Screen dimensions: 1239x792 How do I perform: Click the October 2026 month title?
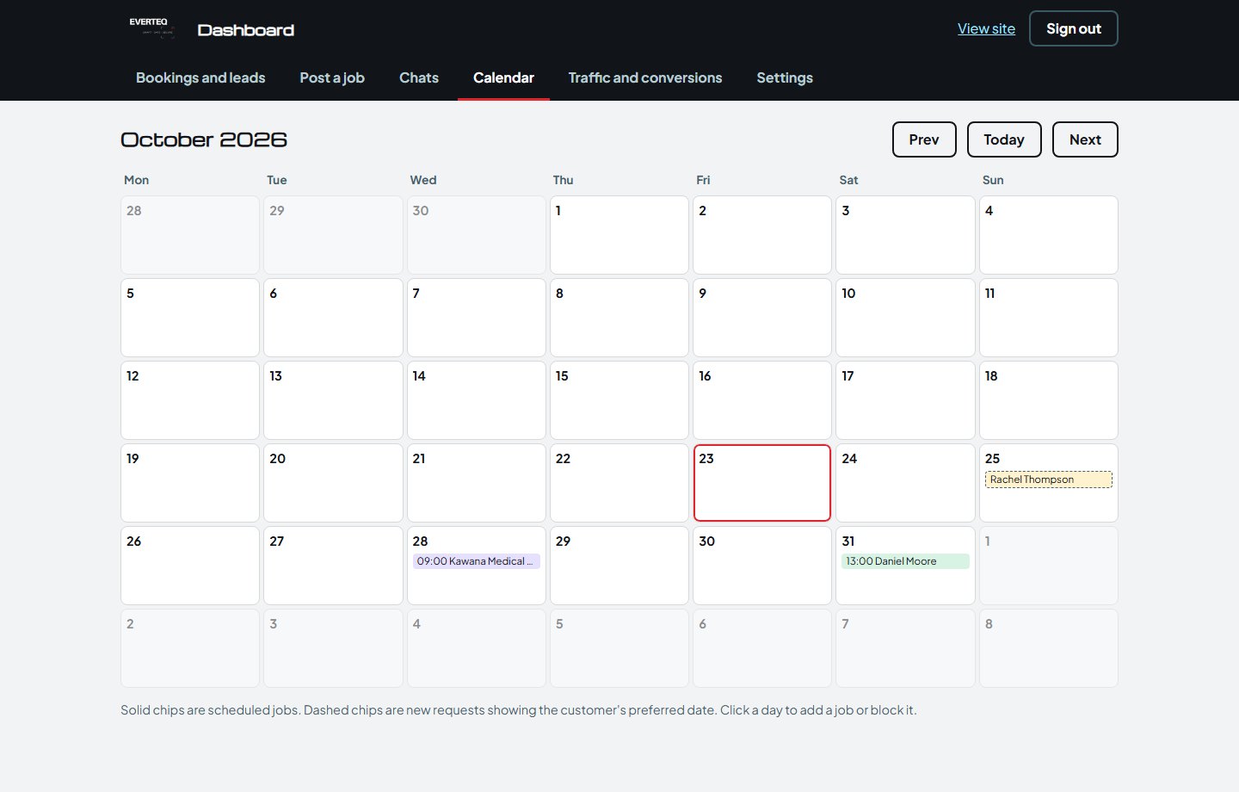click(x=204, y=139)
